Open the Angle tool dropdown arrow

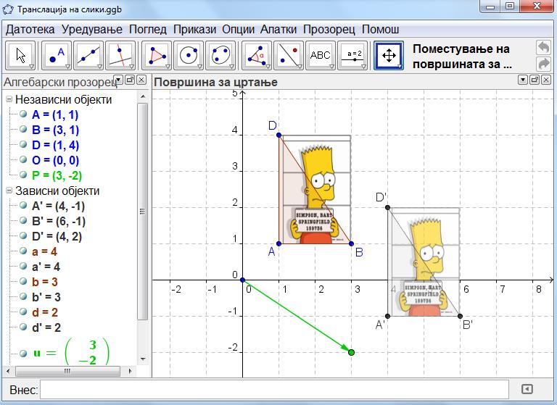point(268,67)
